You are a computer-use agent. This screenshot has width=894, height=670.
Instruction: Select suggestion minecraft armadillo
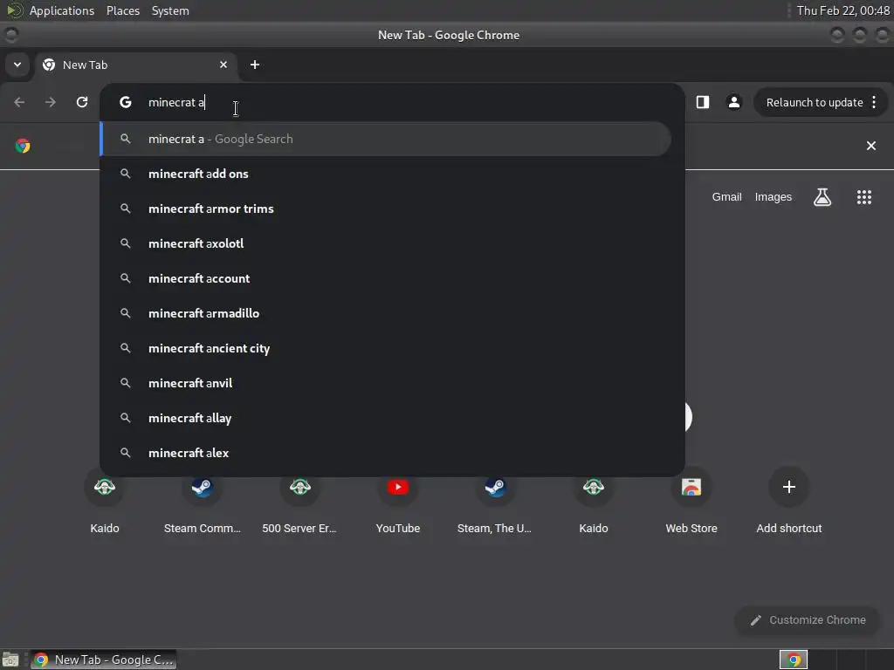[x=385, y=313]
